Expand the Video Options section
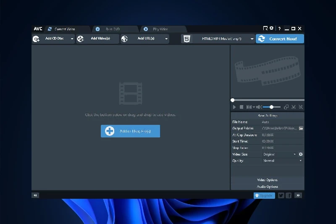 [268, 180]
